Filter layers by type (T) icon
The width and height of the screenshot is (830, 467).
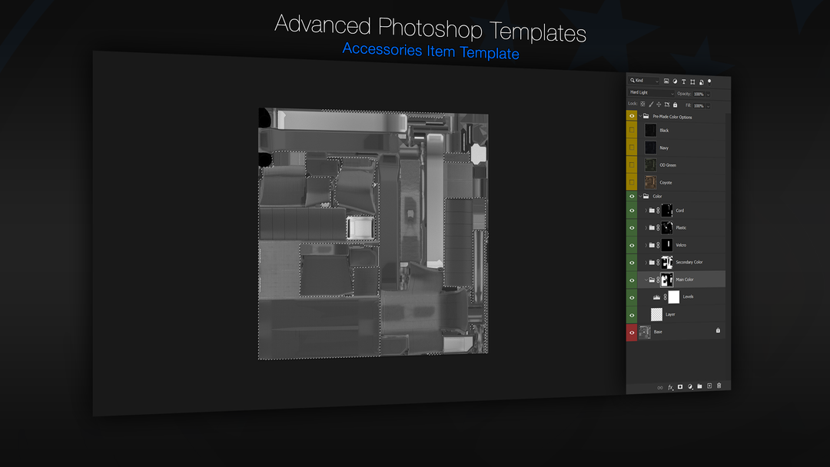click(683, 81)
